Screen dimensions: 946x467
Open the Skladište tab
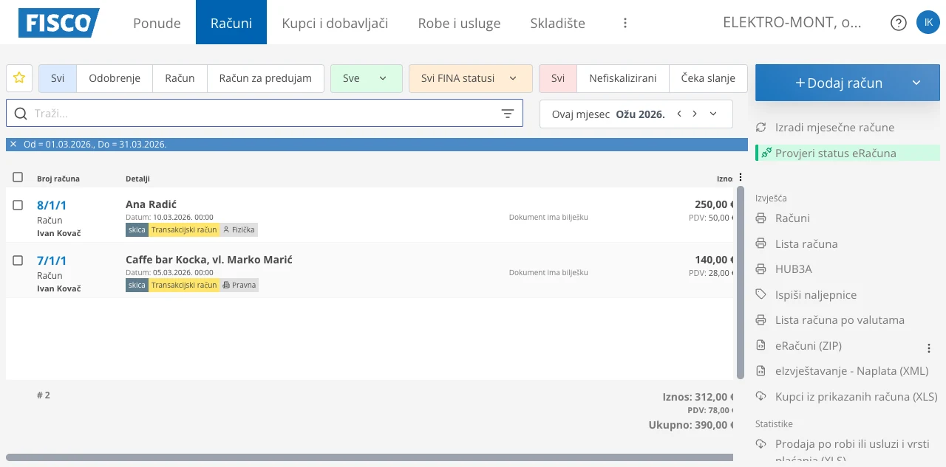pos(557,23)
